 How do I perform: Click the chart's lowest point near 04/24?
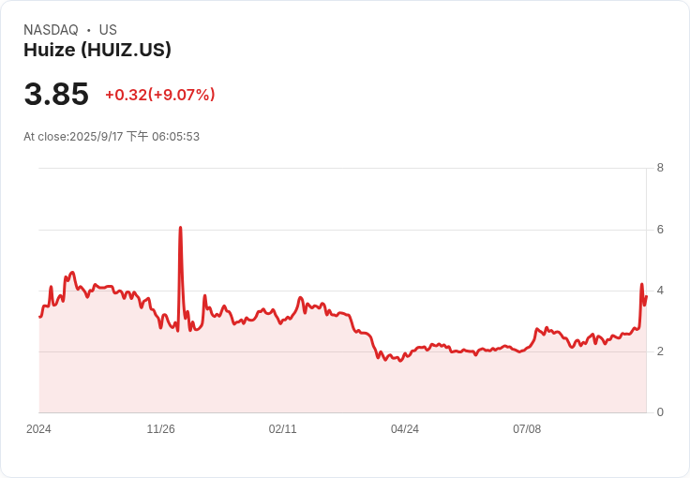coord(400,361)
